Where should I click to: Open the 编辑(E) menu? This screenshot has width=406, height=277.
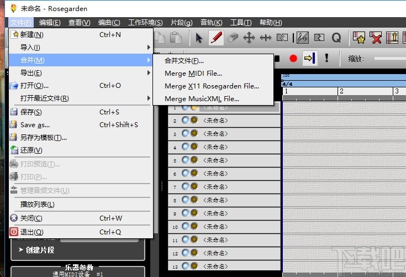pos(50,23)
